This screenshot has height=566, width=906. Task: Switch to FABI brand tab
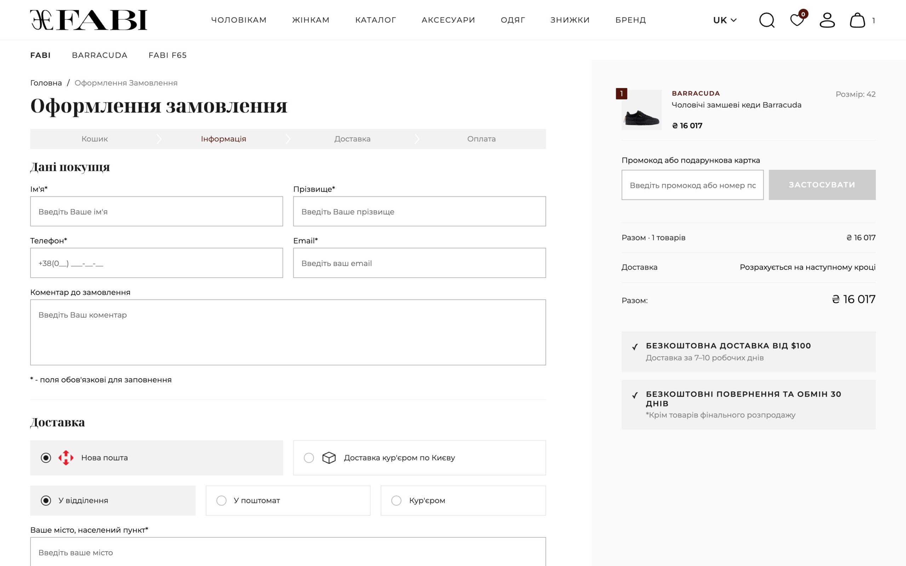click(40, 55)
